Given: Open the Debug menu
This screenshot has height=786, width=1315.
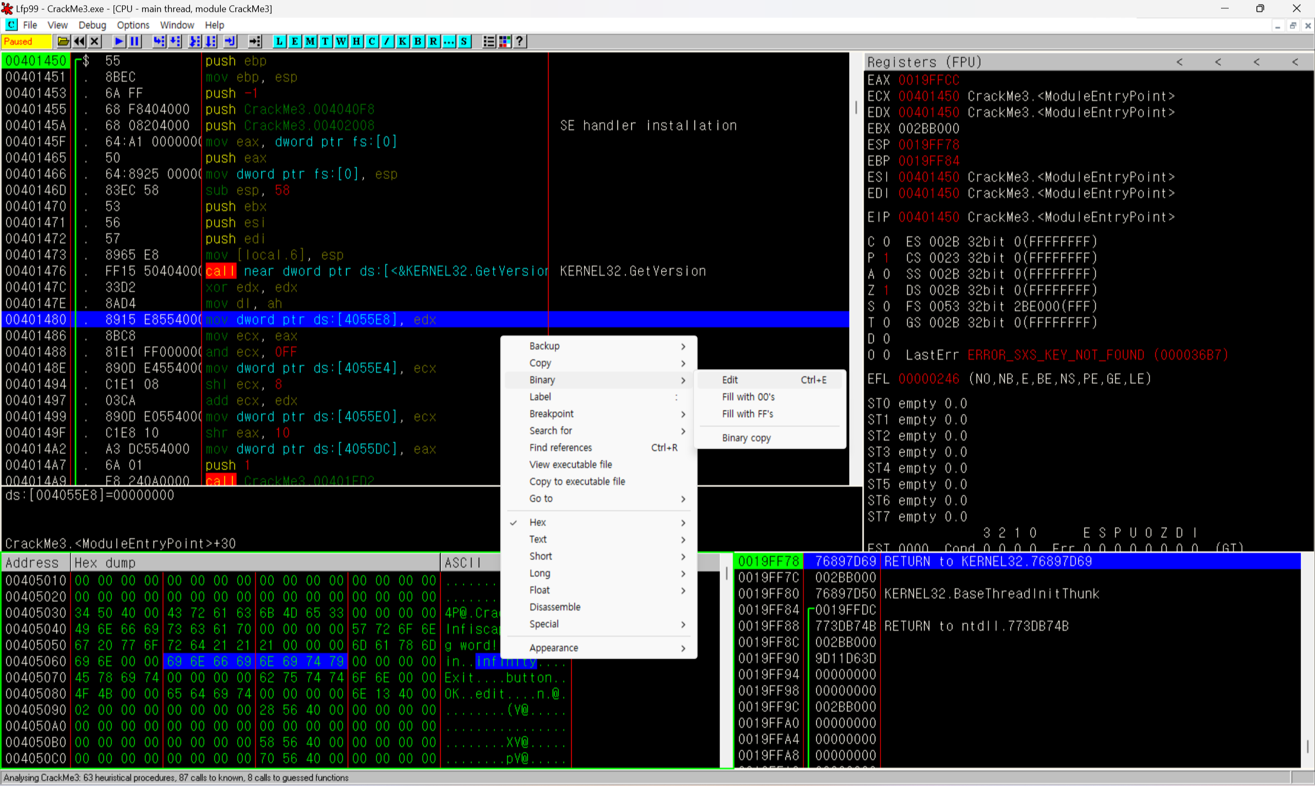Looking at the screenshot, I should pyautogui.click(x=92, y=25).
